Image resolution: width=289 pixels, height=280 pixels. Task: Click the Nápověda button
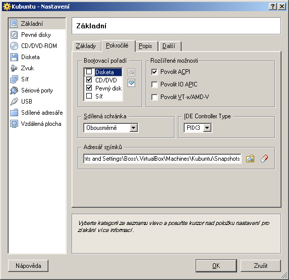28,266
